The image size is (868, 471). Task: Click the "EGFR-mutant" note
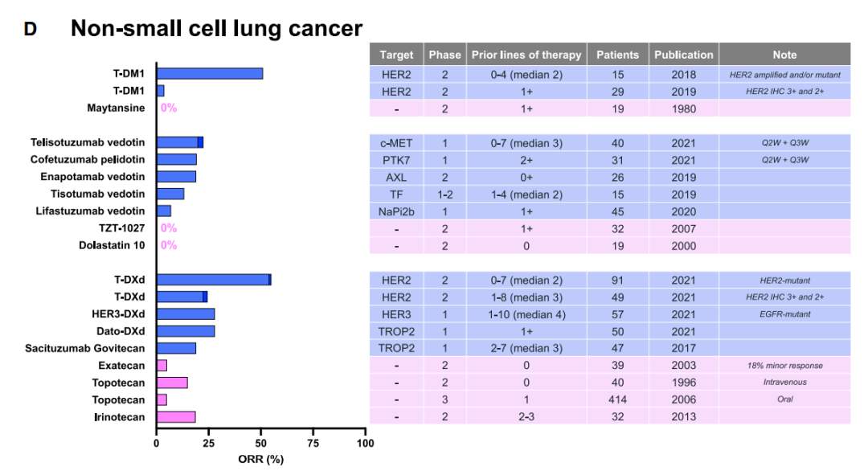click(784, 313)
